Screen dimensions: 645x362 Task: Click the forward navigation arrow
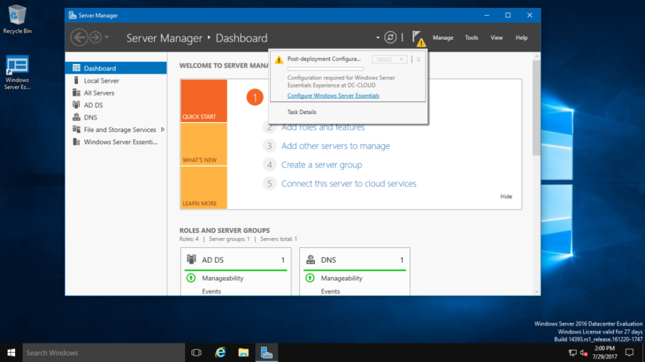coord(96,37)
